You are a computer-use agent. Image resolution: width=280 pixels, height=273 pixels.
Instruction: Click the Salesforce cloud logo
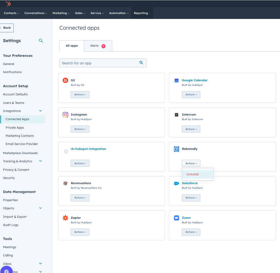click(177, 183)
